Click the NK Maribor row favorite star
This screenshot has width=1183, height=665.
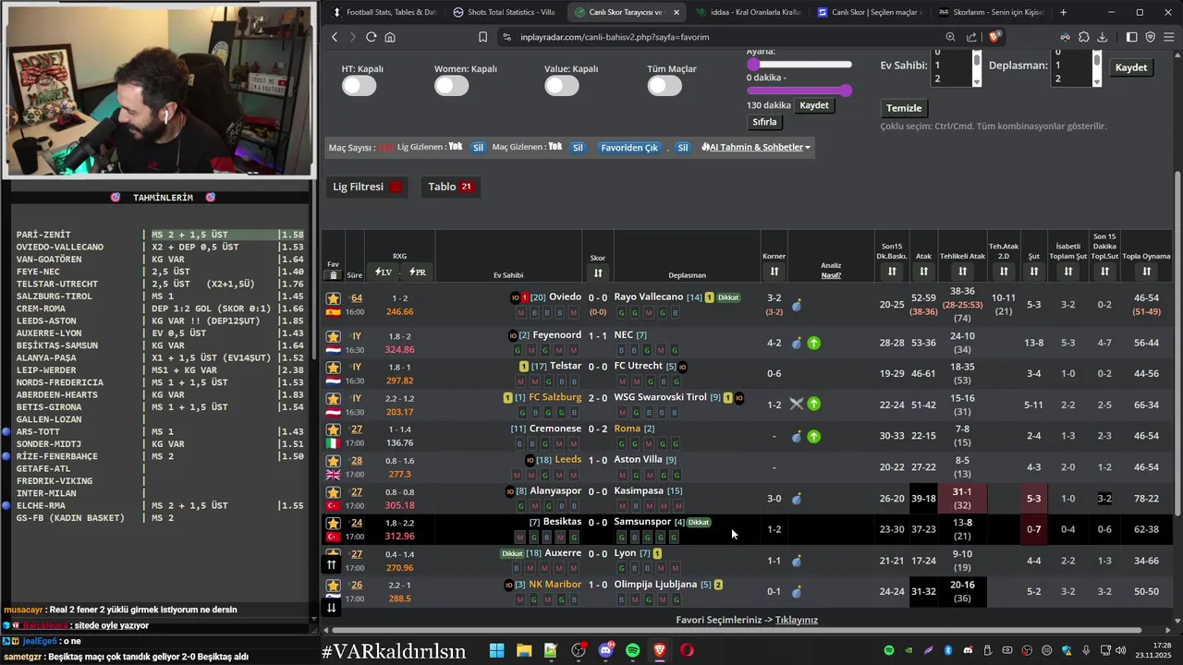pos(334,586)
